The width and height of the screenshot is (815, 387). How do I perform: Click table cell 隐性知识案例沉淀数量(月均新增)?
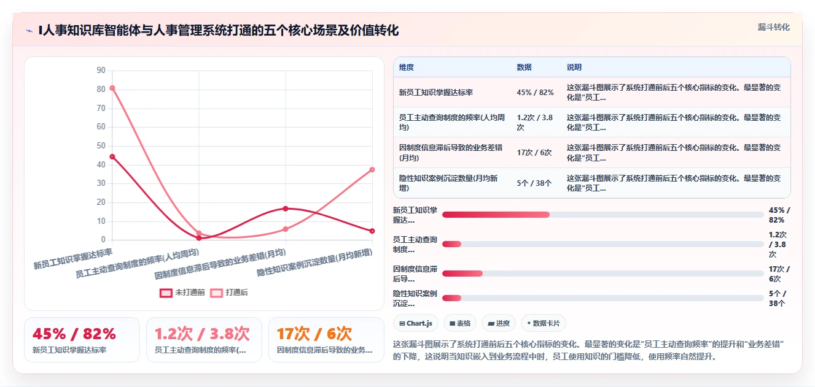click(453, 183)
